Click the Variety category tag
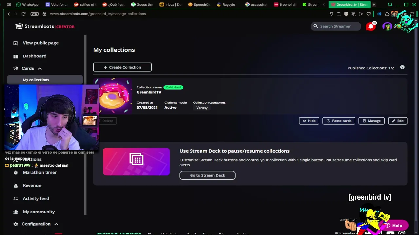 click(202, 108)
